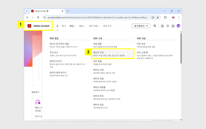Open the browser extensions puzzle icon
This screenshot has width=206, height=129.
(165, 18)
